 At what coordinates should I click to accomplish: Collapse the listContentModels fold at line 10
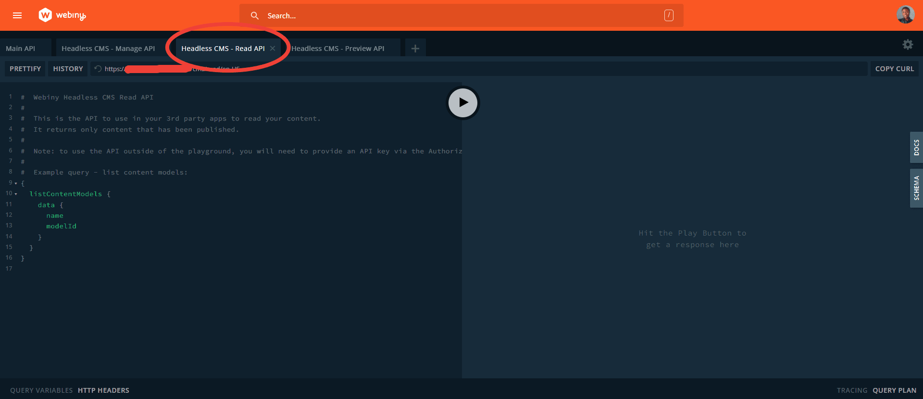pos(16,194)
